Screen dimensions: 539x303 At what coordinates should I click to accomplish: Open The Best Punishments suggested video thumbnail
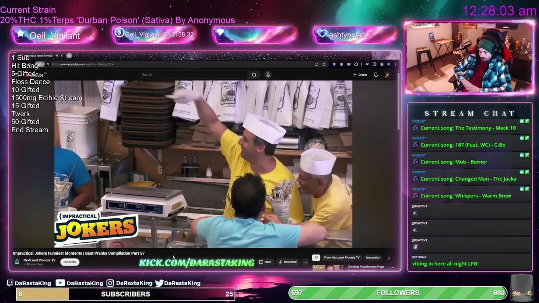328,268
